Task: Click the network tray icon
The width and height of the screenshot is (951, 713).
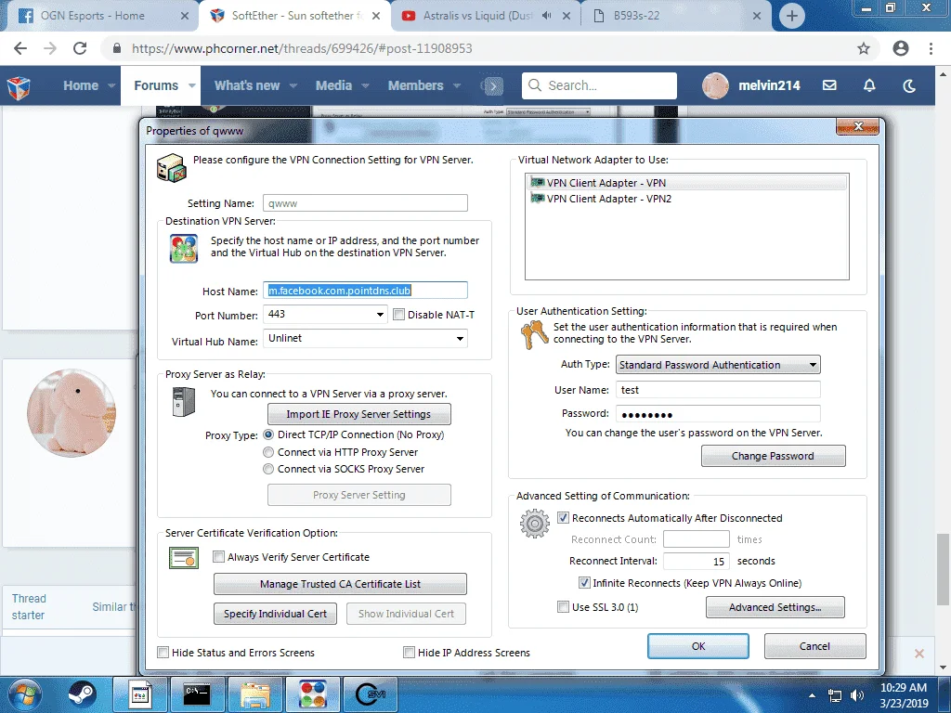Action: pos(835,695)
